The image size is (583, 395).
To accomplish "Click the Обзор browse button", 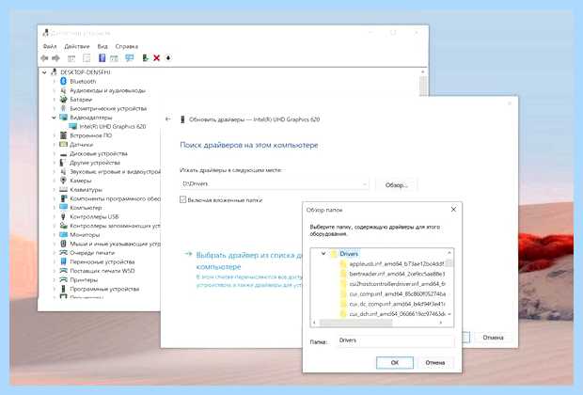I will [x=397, y=185].
